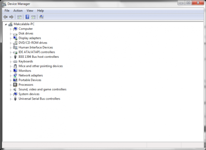Screen dimensions: 206x150
Task: Select the 'Processors' row text
Action: pyautogui.click(x=26, y=85)
